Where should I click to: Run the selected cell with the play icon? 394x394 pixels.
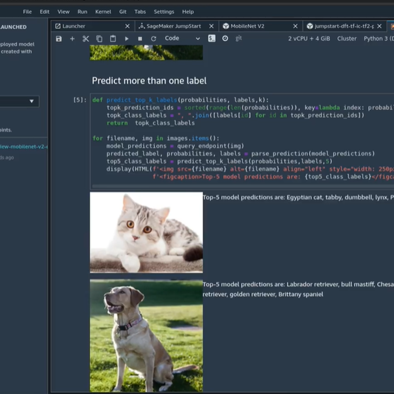(126, 39)
